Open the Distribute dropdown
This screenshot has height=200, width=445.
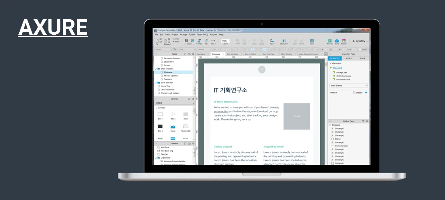(284, 42)
